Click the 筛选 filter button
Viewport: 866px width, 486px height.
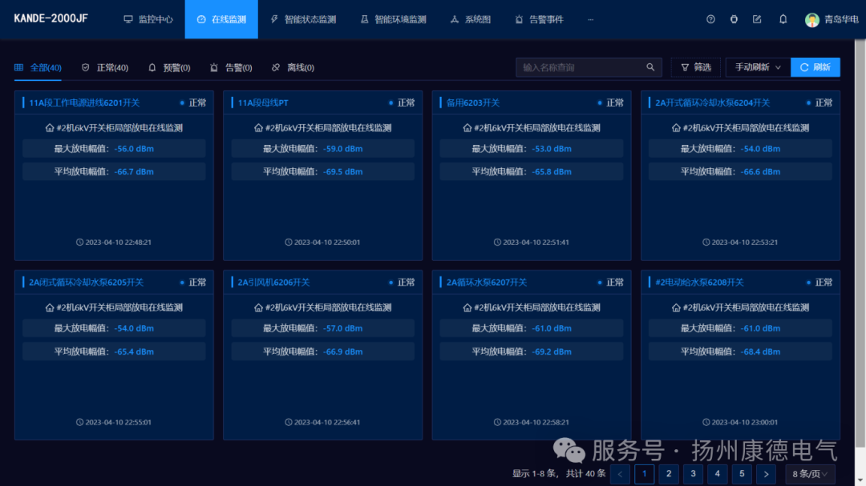(695, 67)
